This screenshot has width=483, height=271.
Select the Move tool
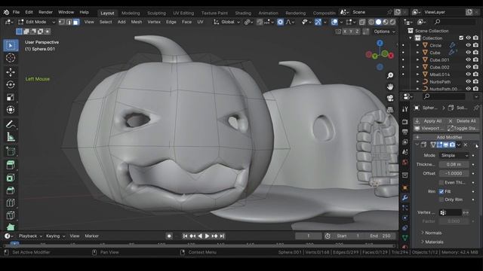tap(11, 72)
